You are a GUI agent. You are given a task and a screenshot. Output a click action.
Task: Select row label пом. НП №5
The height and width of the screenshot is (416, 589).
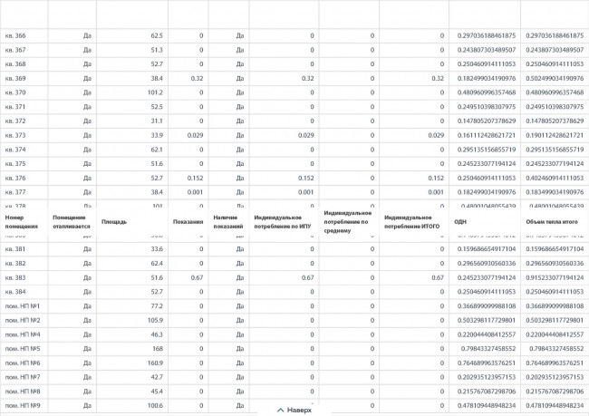(x=23, y=349)
